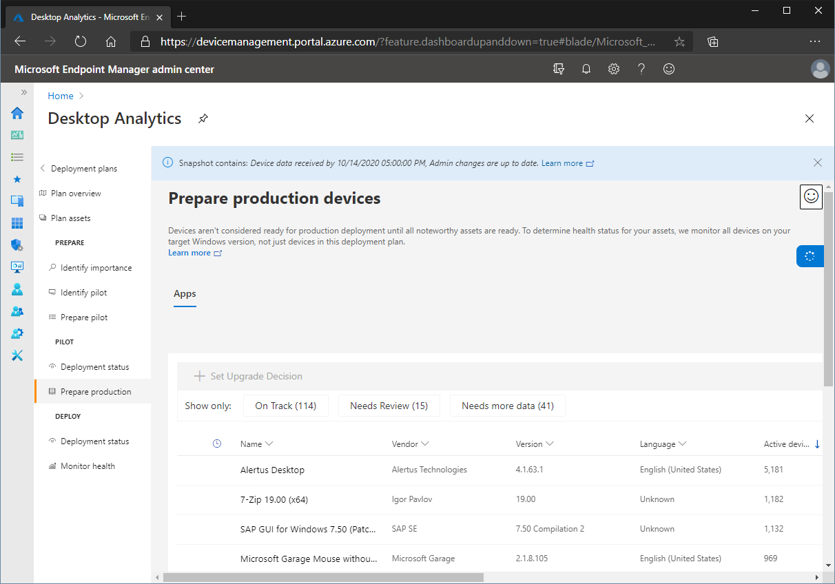
Task: Open All services list icon in the sidebar
Action: point(17,158)
